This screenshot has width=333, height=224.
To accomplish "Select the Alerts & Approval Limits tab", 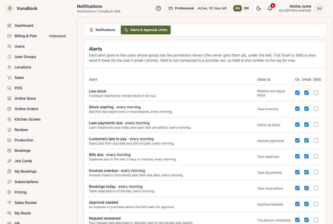I will 146,30.
